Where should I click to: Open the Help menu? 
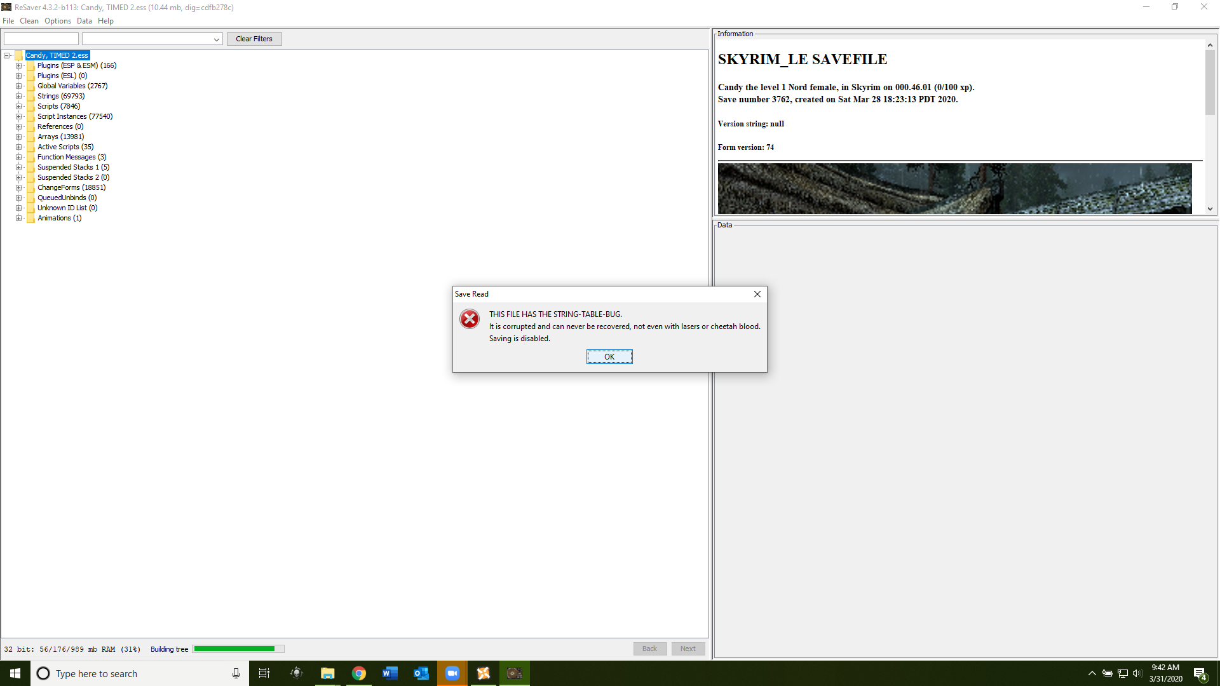[105, 21]
